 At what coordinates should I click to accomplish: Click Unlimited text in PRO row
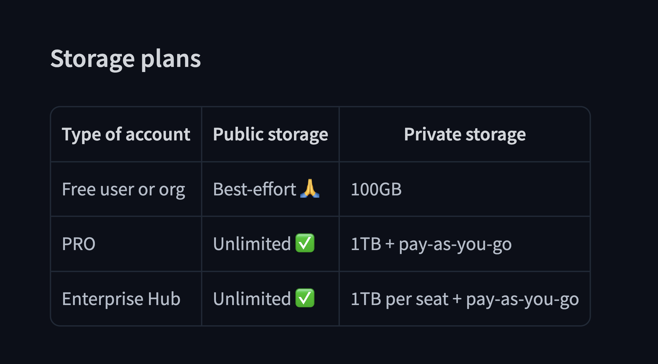(252, 244)
